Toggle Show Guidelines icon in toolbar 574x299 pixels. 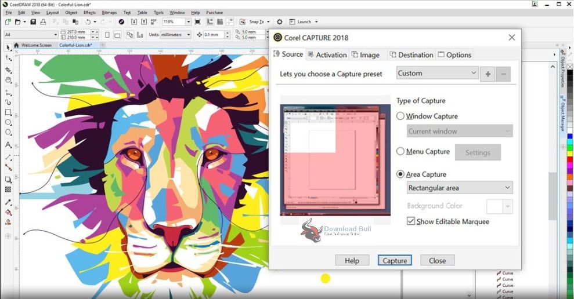(x=230, y=22)
